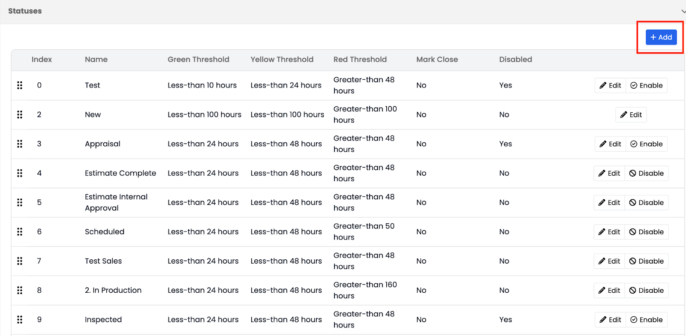Edit the Scheduled status
The image size is (686, 336).
point(609,232)
